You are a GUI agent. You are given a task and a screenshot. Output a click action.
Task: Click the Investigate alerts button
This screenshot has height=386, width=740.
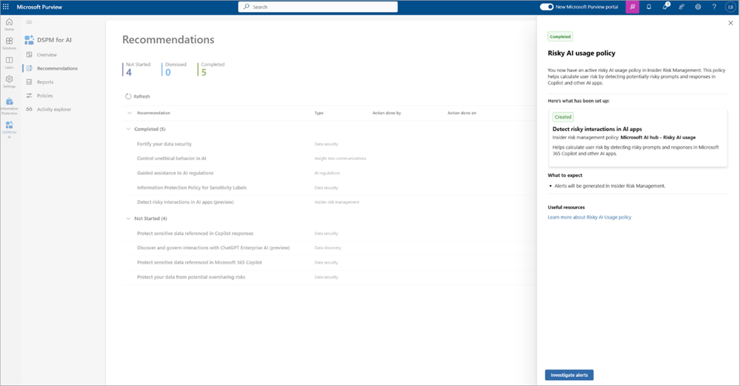(569, 375)
